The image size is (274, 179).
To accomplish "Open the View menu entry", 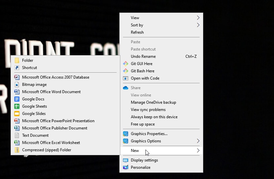I will click(135, 18).
